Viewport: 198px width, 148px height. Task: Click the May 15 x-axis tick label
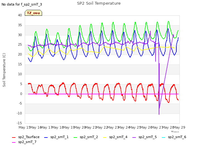tap(24, 127)
